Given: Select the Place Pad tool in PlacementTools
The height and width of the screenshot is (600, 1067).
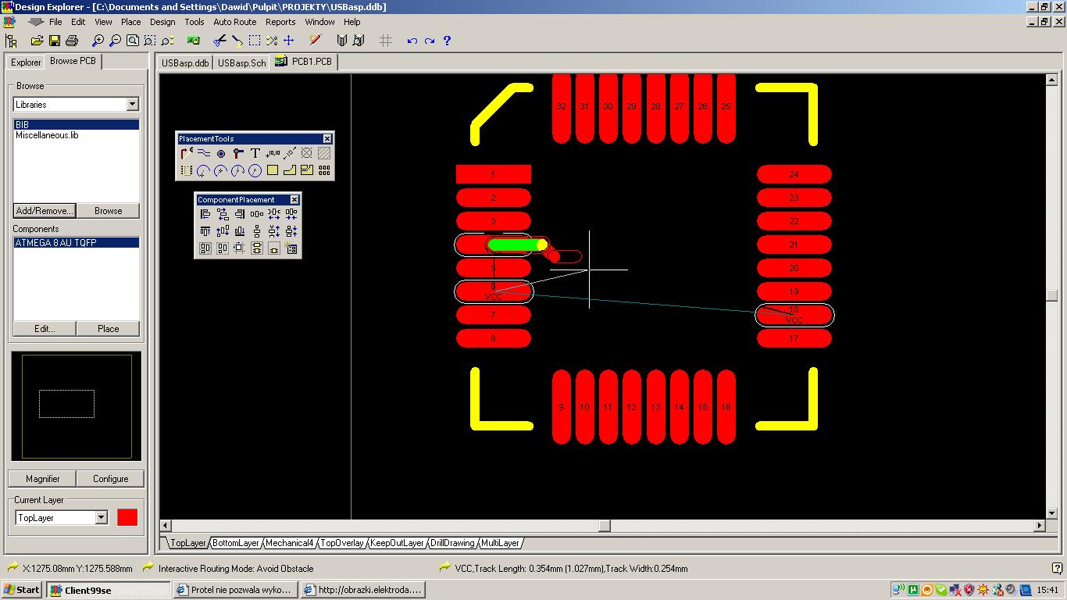Looking at the screenshot, I should [221, 153].
